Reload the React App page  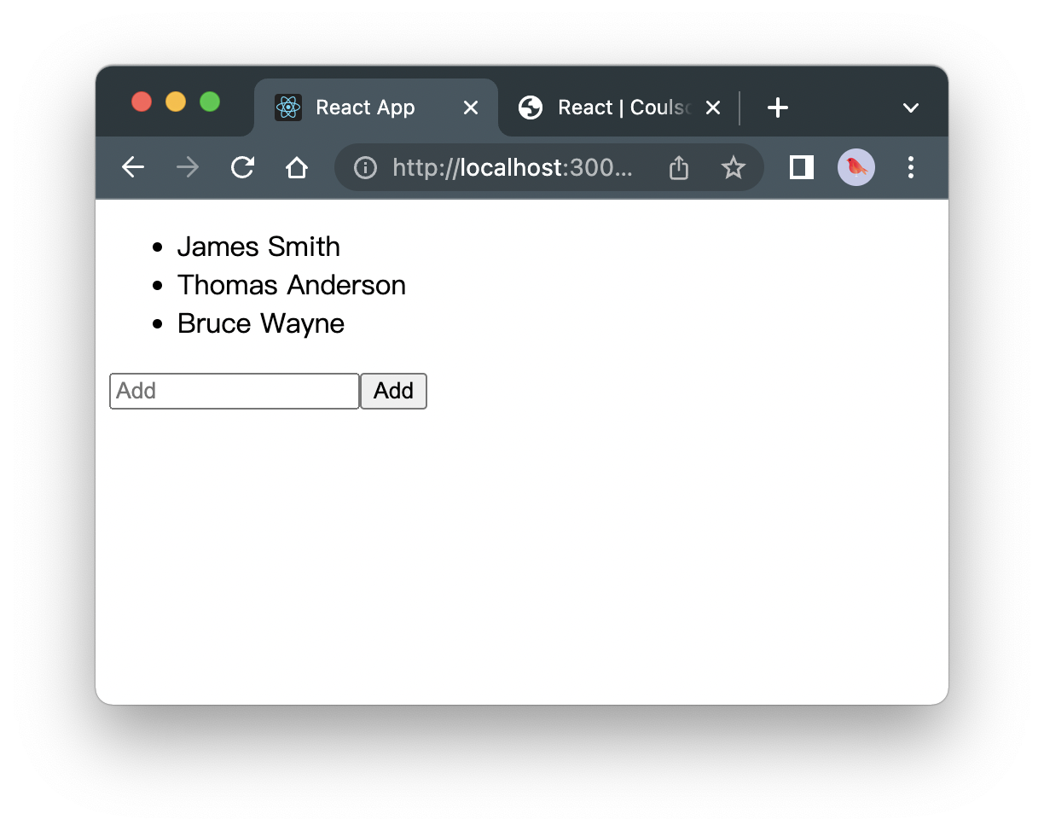coord(242,167)
